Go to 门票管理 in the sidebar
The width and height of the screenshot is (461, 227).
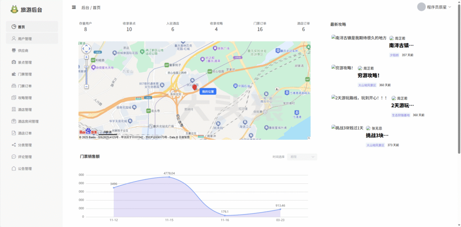(x=32, y=74)
